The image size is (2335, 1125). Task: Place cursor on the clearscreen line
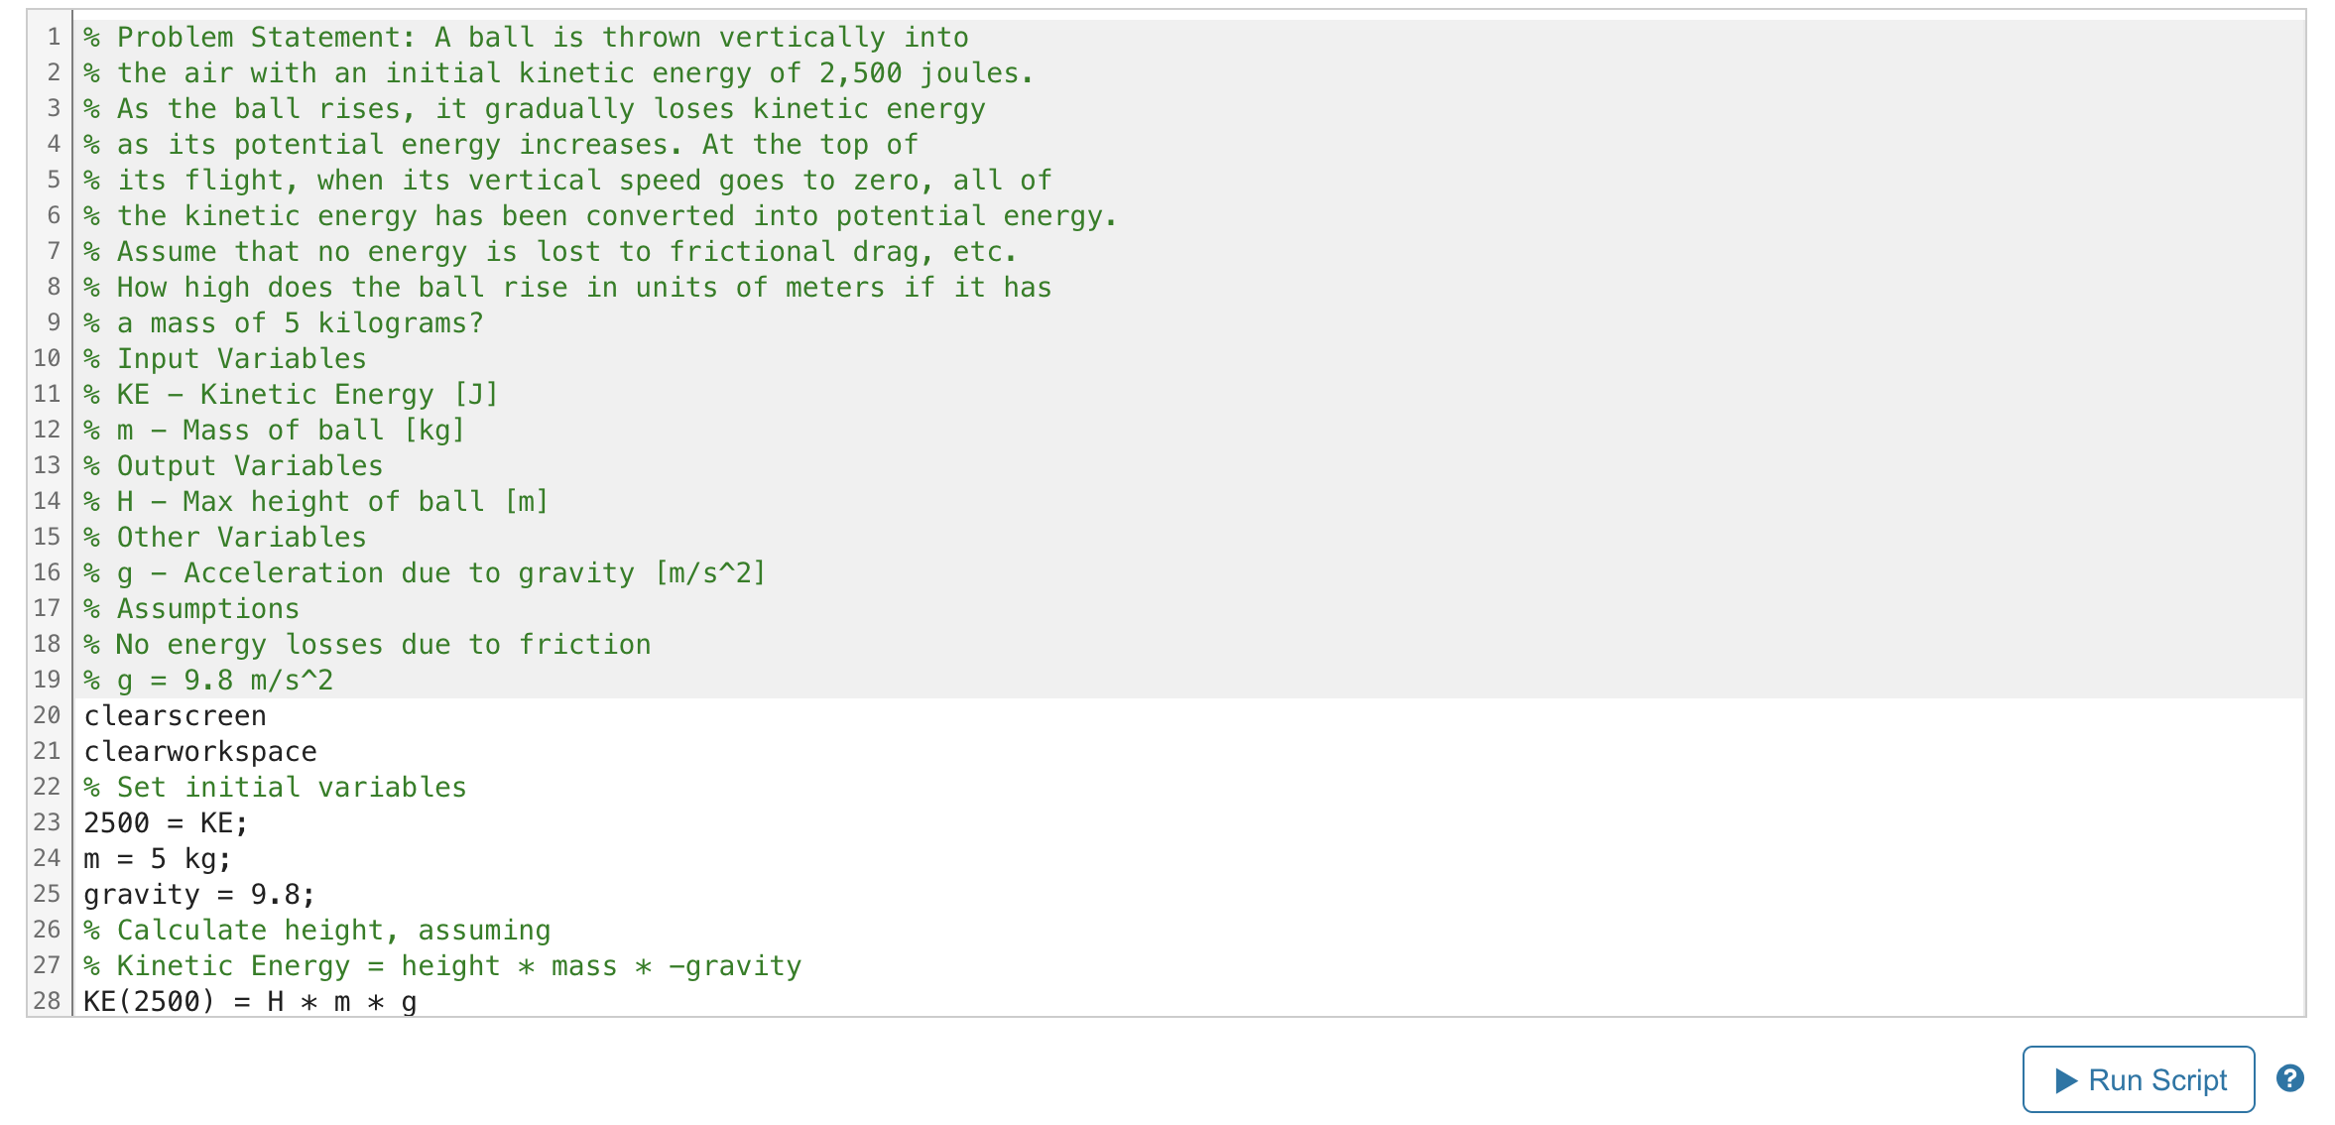pyautogui.click(x=174, y=715)
